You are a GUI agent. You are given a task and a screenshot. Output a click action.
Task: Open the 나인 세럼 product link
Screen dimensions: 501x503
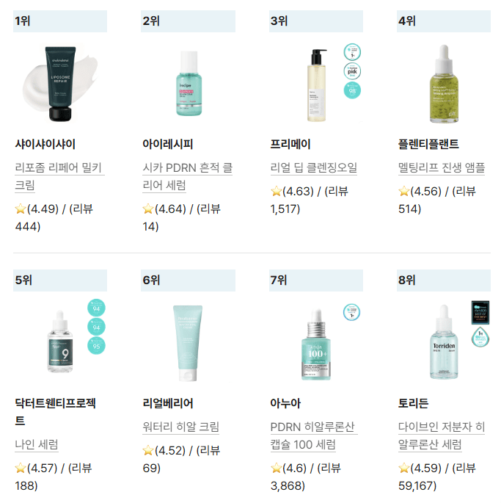37,444
